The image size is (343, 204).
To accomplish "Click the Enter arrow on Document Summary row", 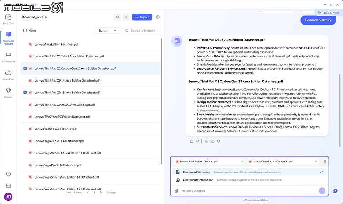I will [321, 172].
